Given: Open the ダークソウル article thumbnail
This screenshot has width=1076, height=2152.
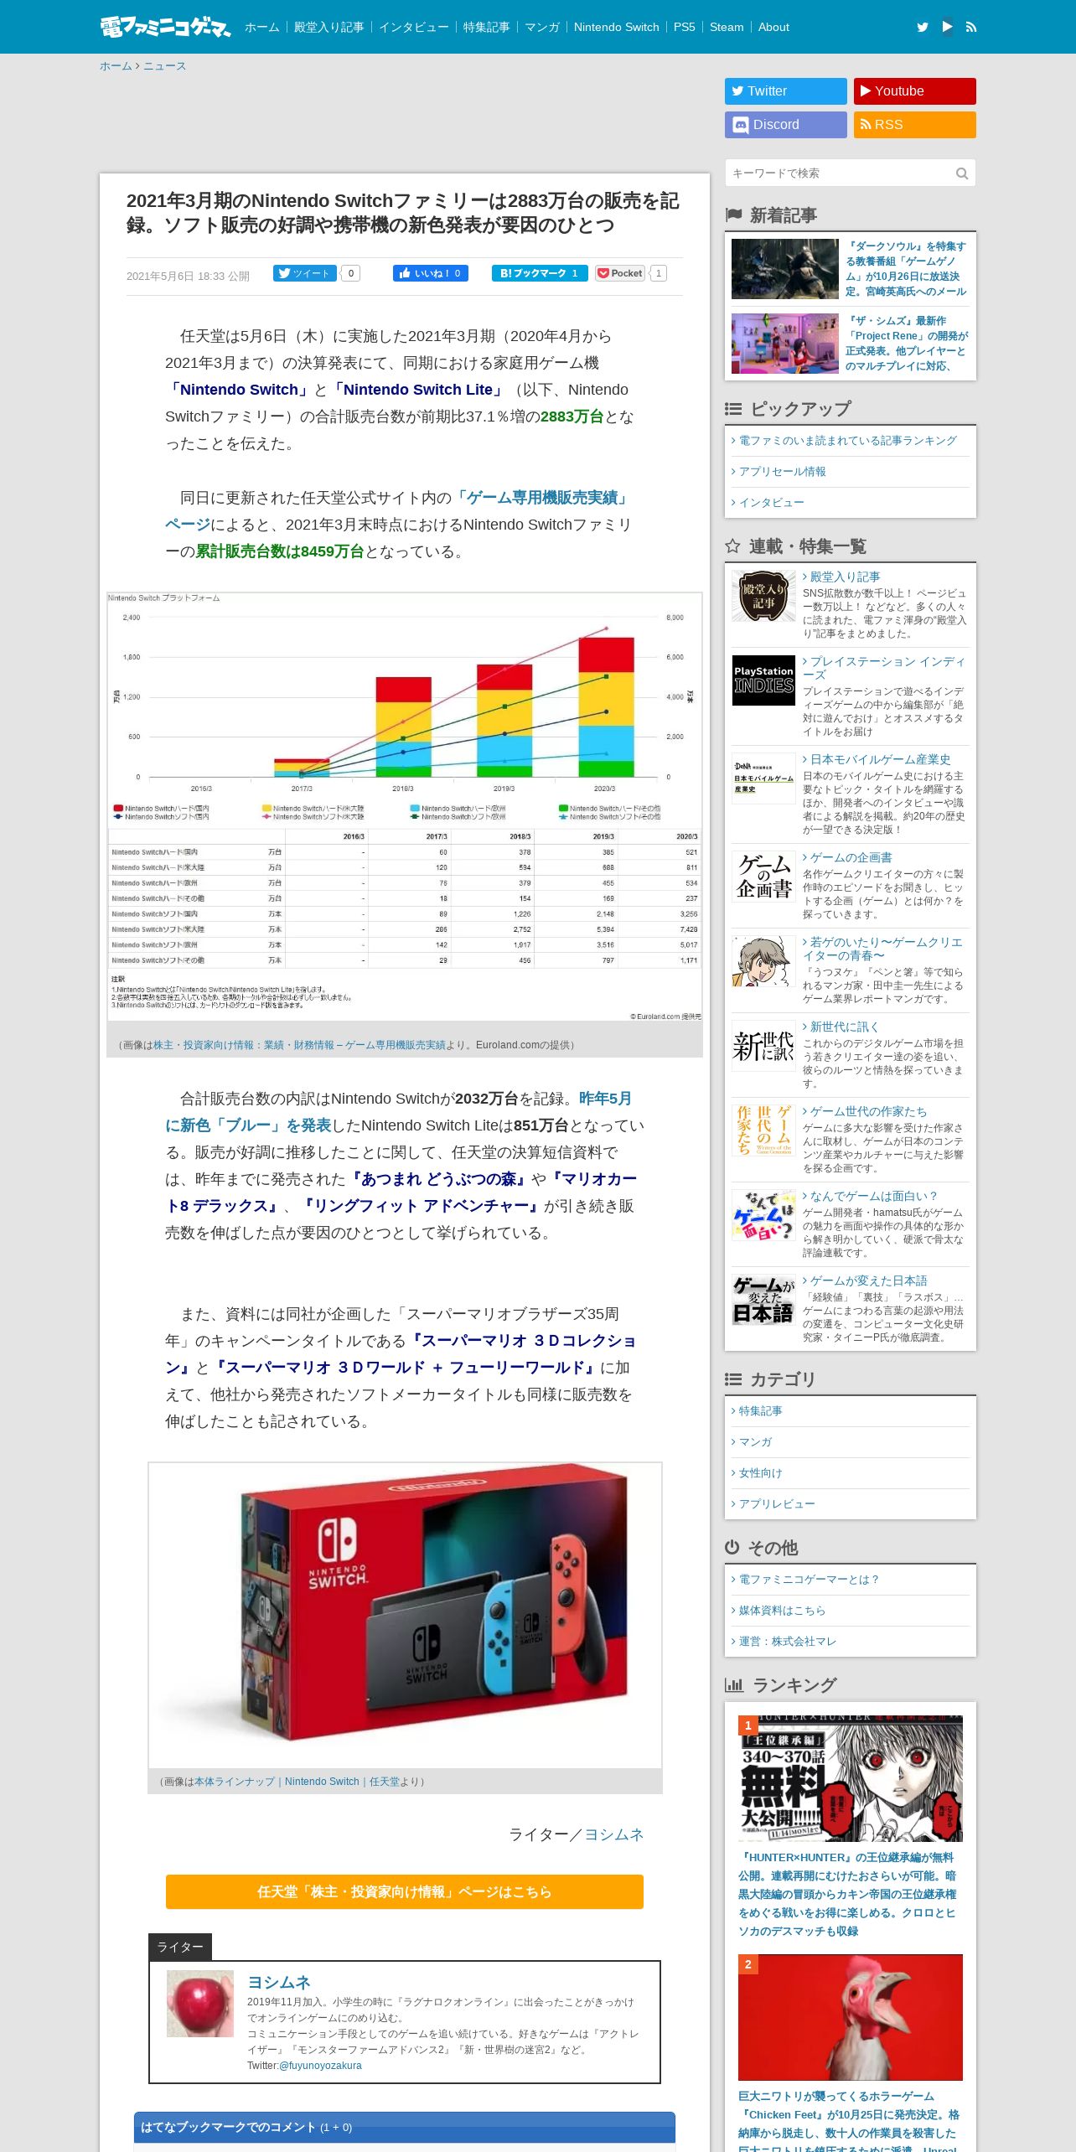Looking at the screenshot, I should click(x=785, y=269).
